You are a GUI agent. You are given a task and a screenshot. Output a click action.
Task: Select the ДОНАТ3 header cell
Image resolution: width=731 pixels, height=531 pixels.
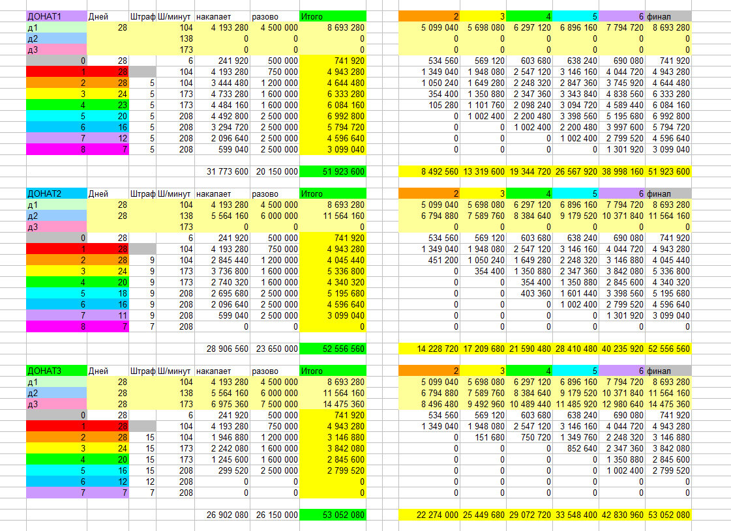pos(57,371)
